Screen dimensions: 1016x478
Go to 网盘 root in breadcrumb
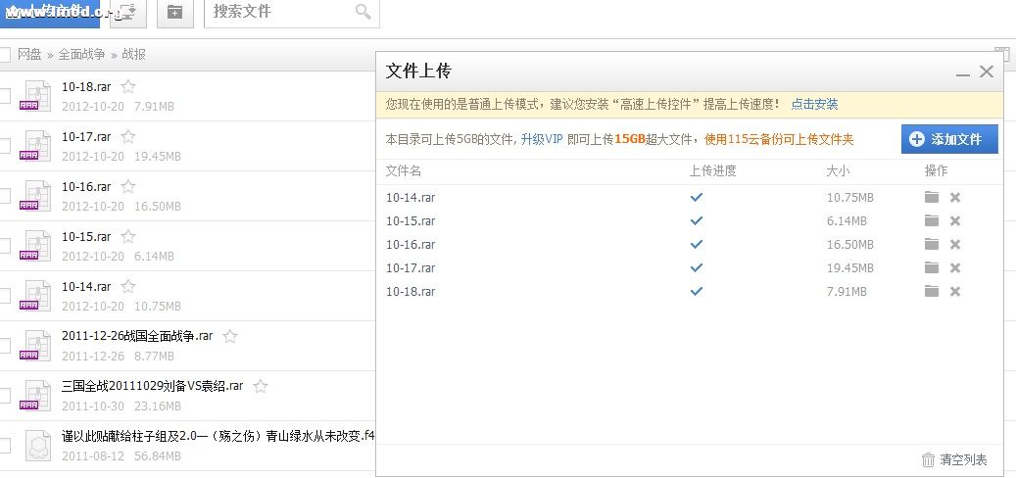(29, 55)
